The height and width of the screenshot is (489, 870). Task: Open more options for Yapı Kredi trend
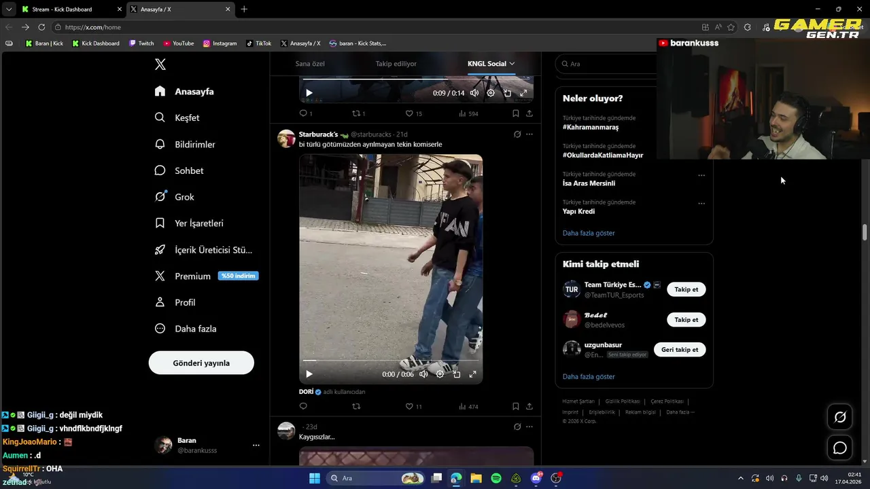[x=701, y=203]
